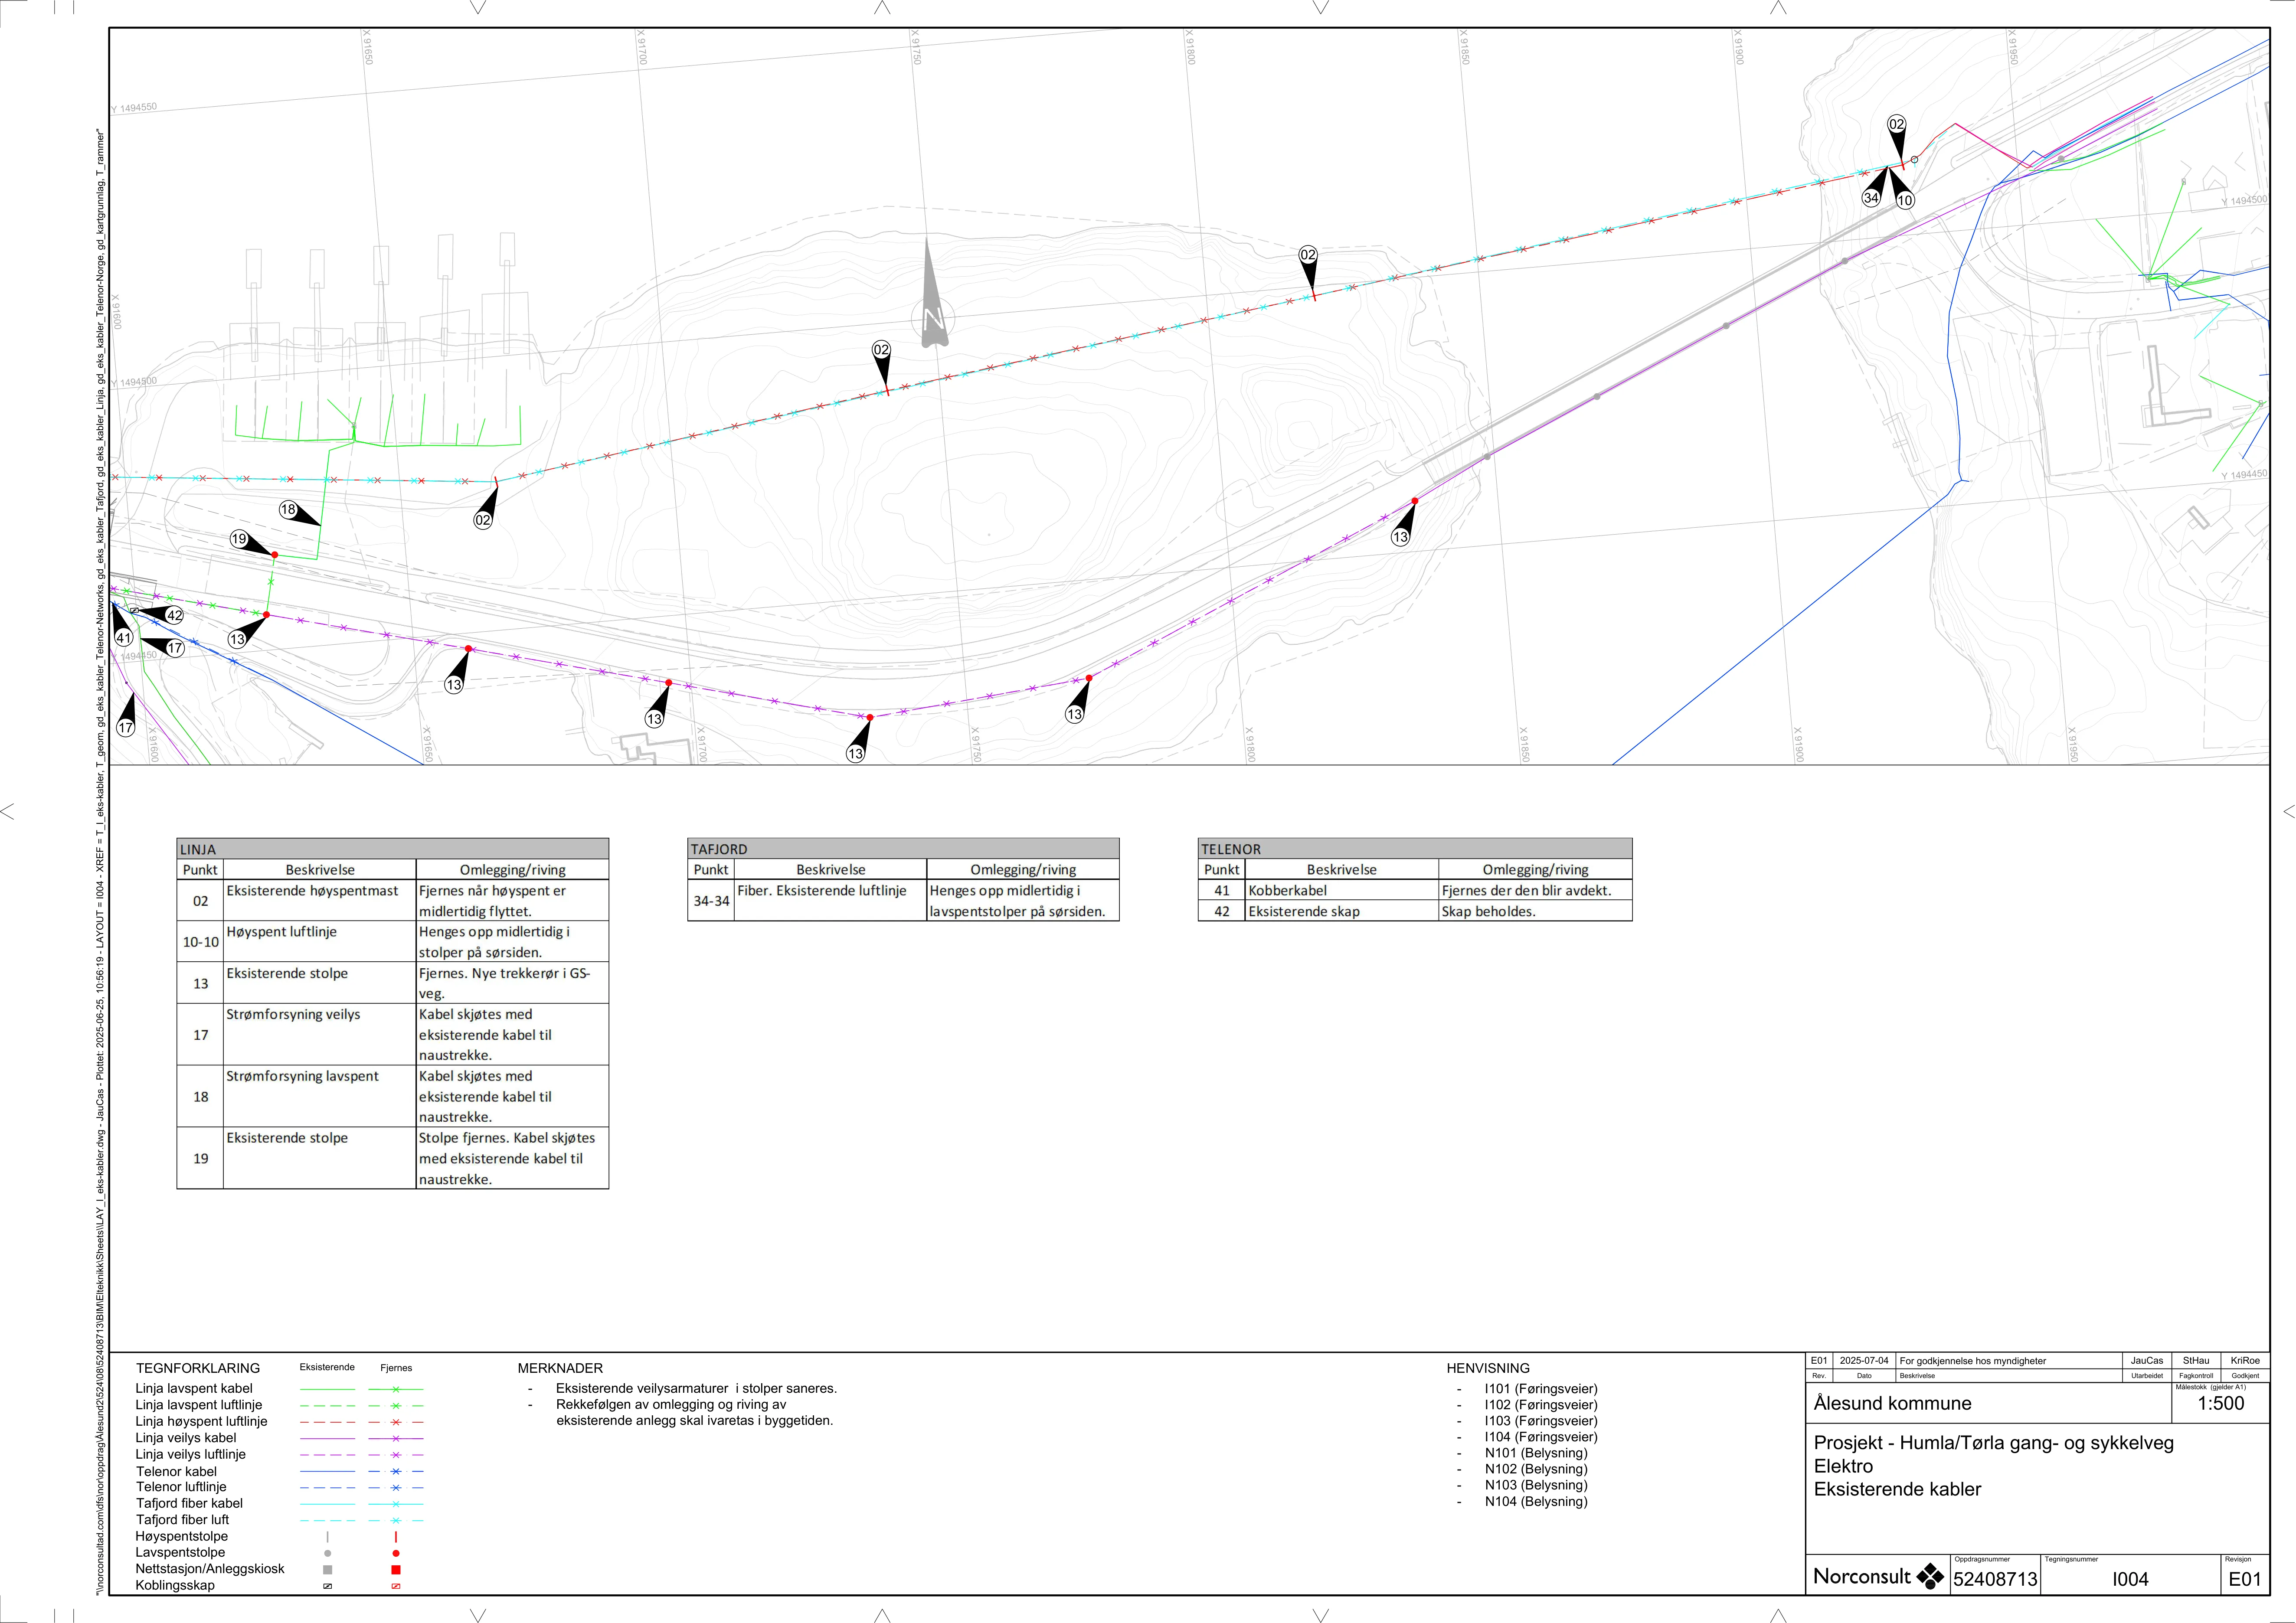Click the MERKNADER heading
2296x1623 pixels.
560,1368
